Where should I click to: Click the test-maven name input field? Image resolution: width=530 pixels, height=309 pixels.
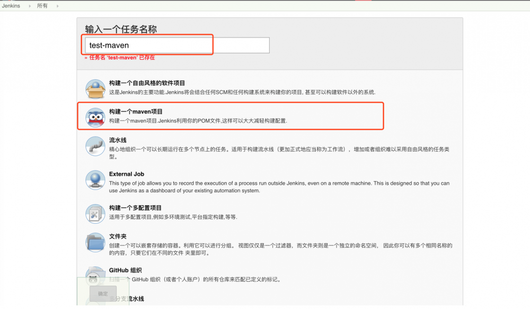tap(147, 44)
